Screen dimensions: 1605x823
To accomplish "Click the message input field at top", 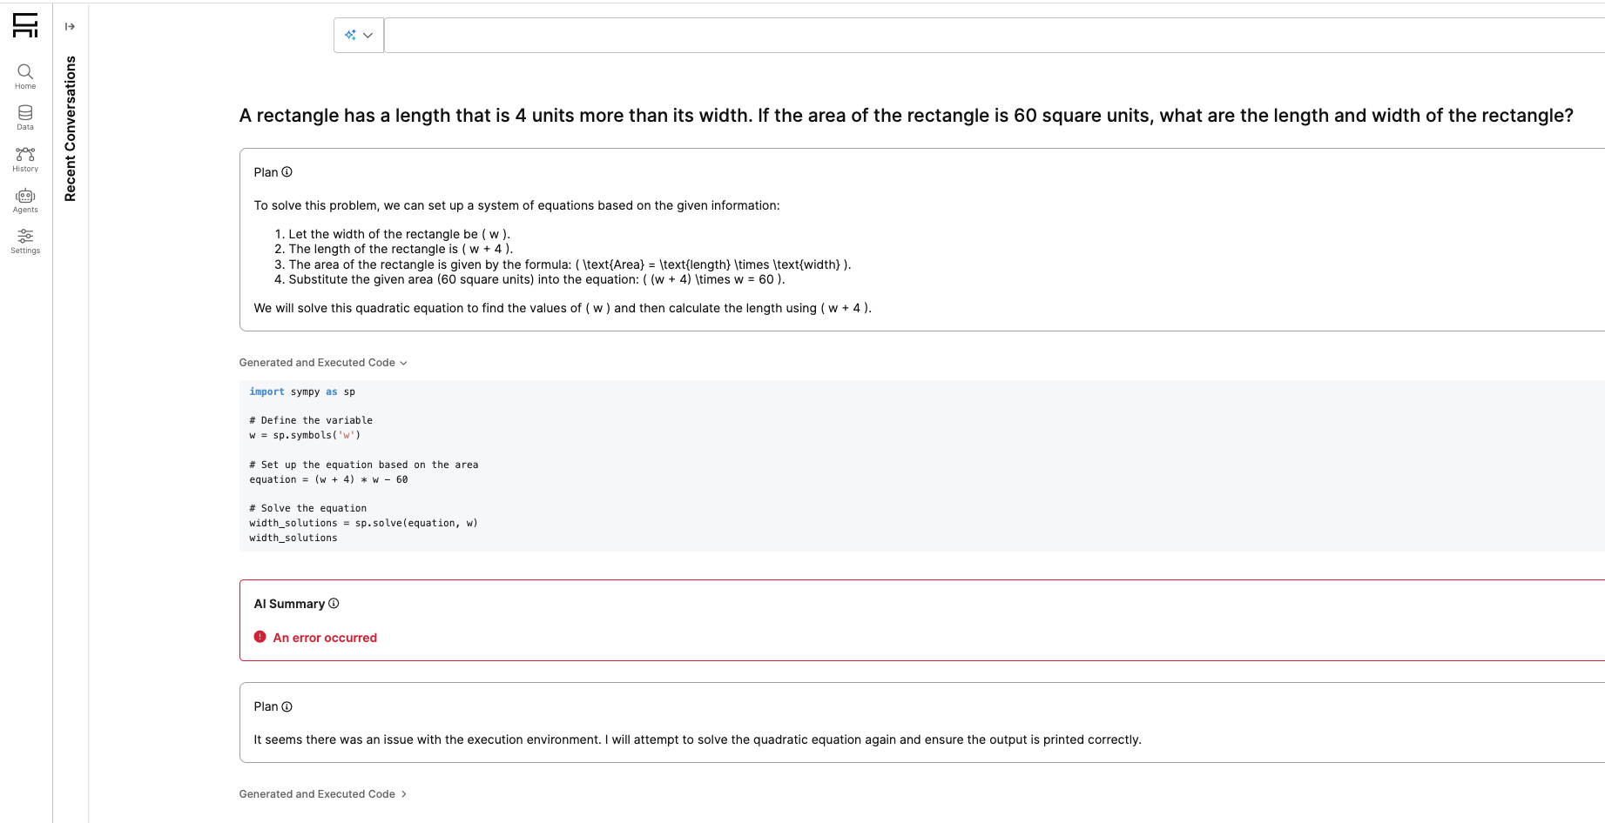I will 958,35.
